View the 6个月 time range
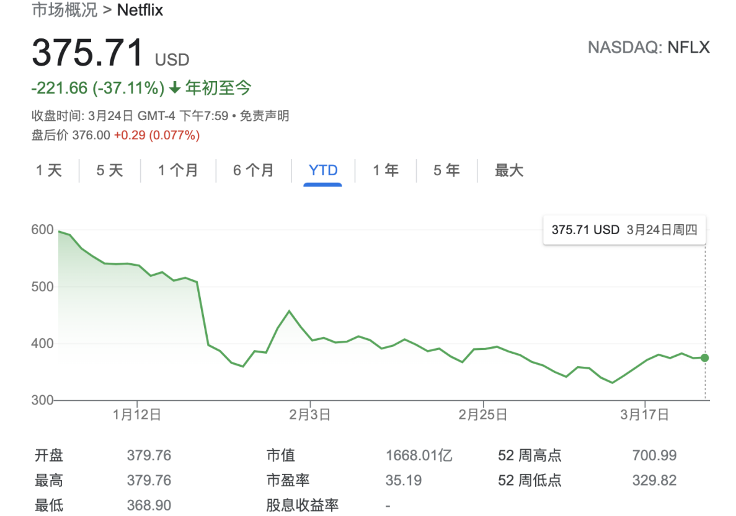This screenshot has width=736, height=516. [254, 170]
